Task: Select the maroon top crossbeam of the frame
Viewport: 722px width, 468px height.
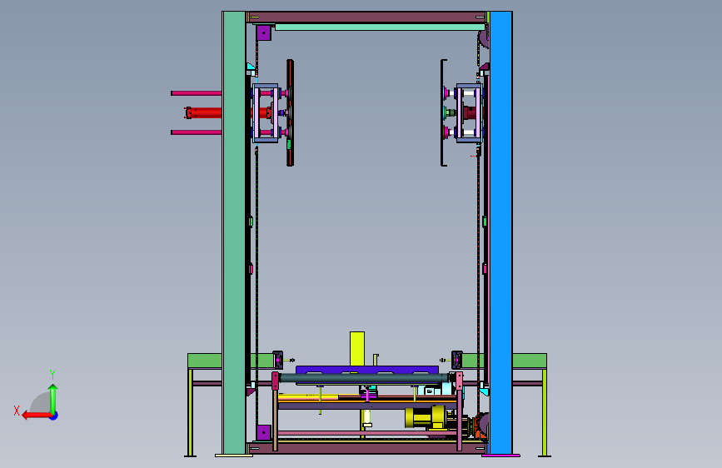Action: [x=366, y=17]
